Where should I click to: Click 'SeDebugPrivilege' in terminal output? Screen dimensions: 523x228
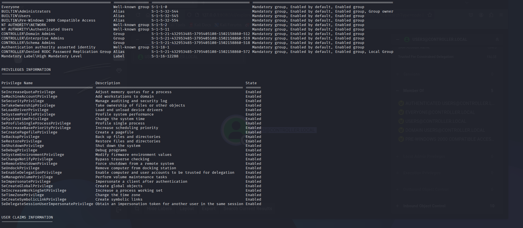19,150
